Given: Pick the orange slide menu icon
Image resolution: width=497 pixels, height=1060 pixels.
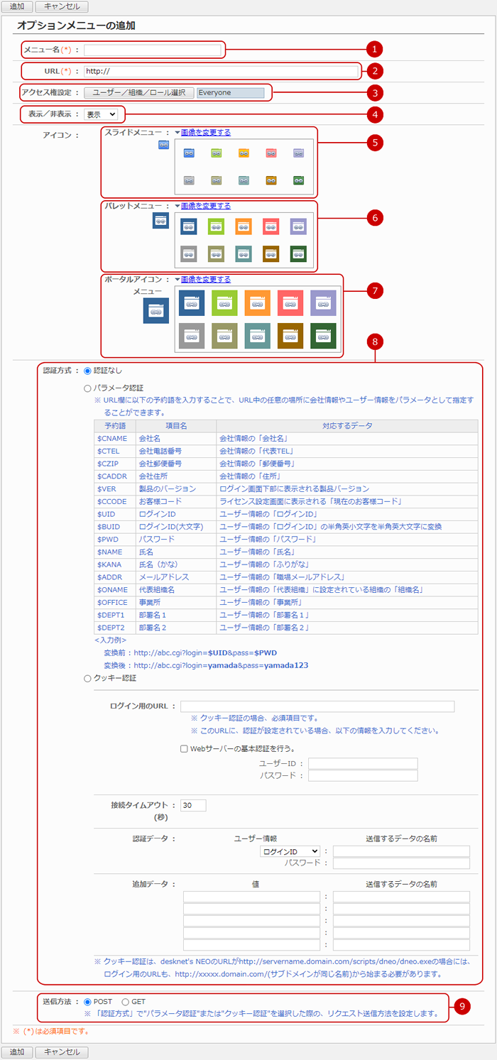Looking at the screenshot, I should click(x=244, y=153).
